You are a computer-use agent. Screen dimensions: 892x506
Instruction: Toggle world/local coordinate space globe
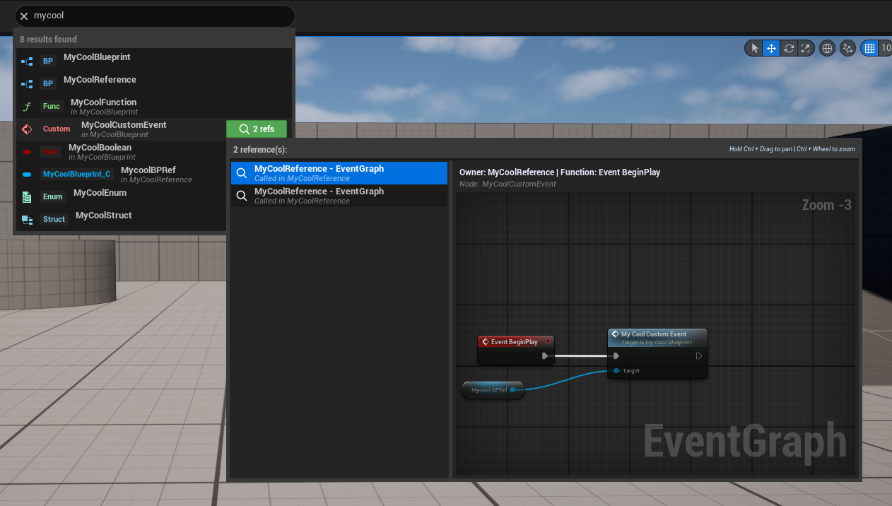[x=827, y=48]
